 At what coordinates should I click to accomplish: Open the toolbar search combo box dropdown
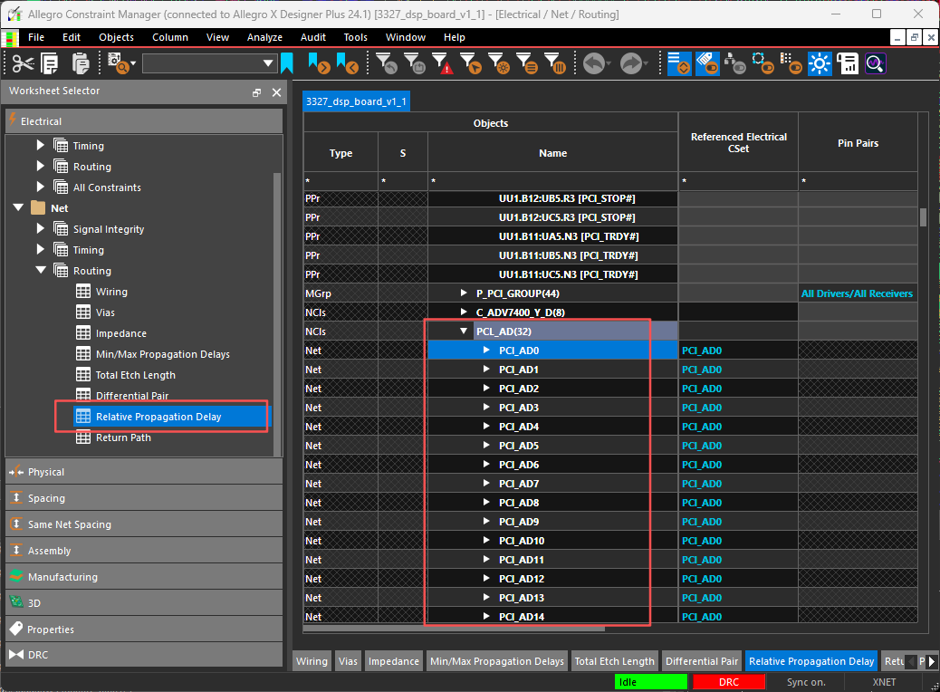[268, 63]
